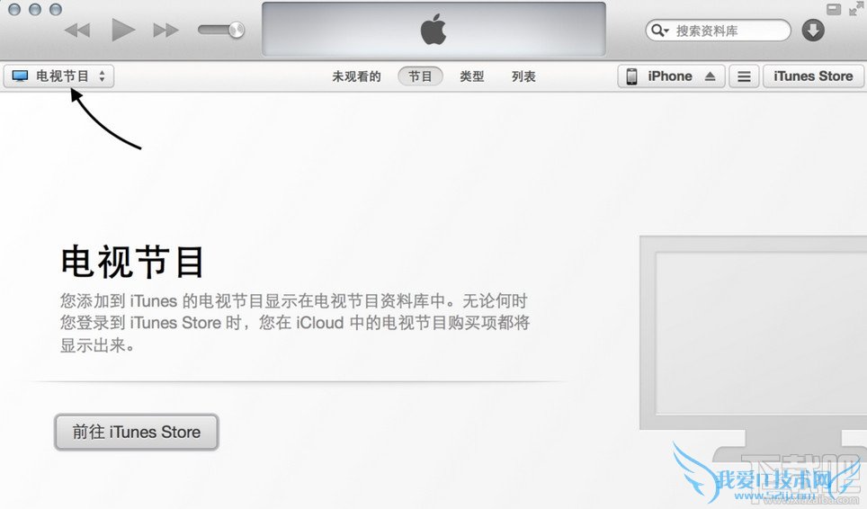This screenshot has height=509, width=867.
Task: Open the downloads arrow icon
Action: [x=813, y=31]
